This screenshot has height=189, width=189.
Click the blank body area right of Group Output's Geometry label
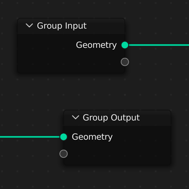(142, 137)
